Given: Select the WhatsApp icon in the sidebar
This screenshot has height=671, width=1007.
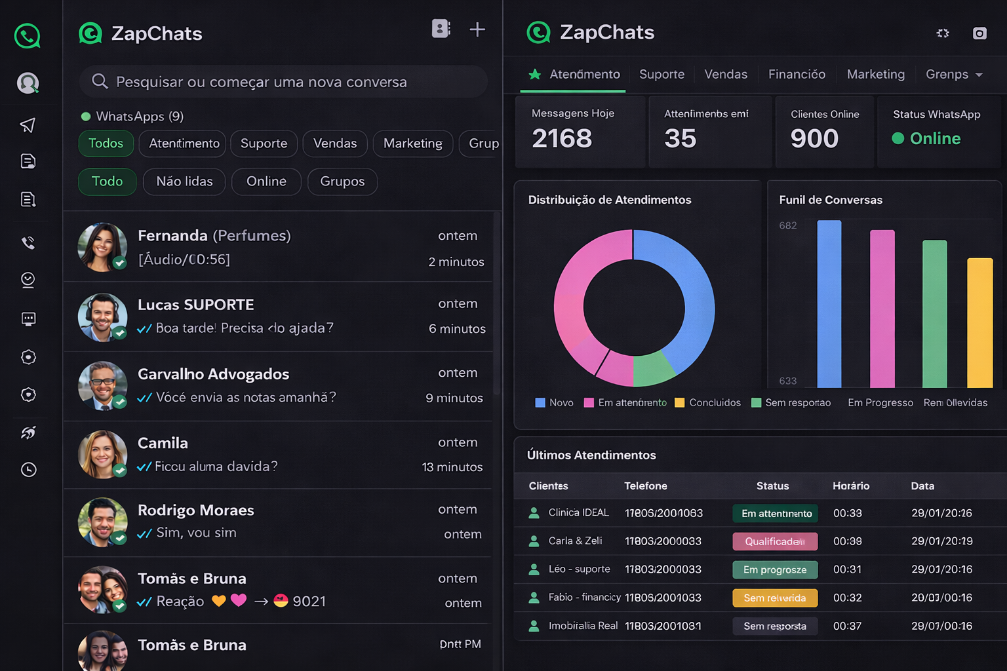Looking at the screenshot, I should tap(27, 36).
